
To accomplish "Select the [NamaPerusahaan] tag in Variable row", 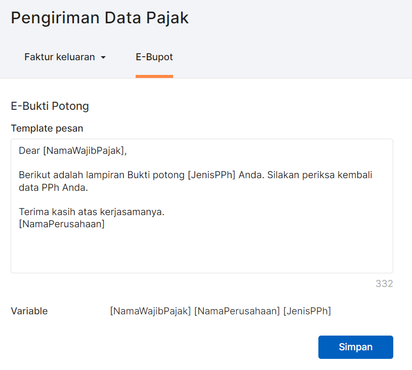I will click(x=237, y=311).
